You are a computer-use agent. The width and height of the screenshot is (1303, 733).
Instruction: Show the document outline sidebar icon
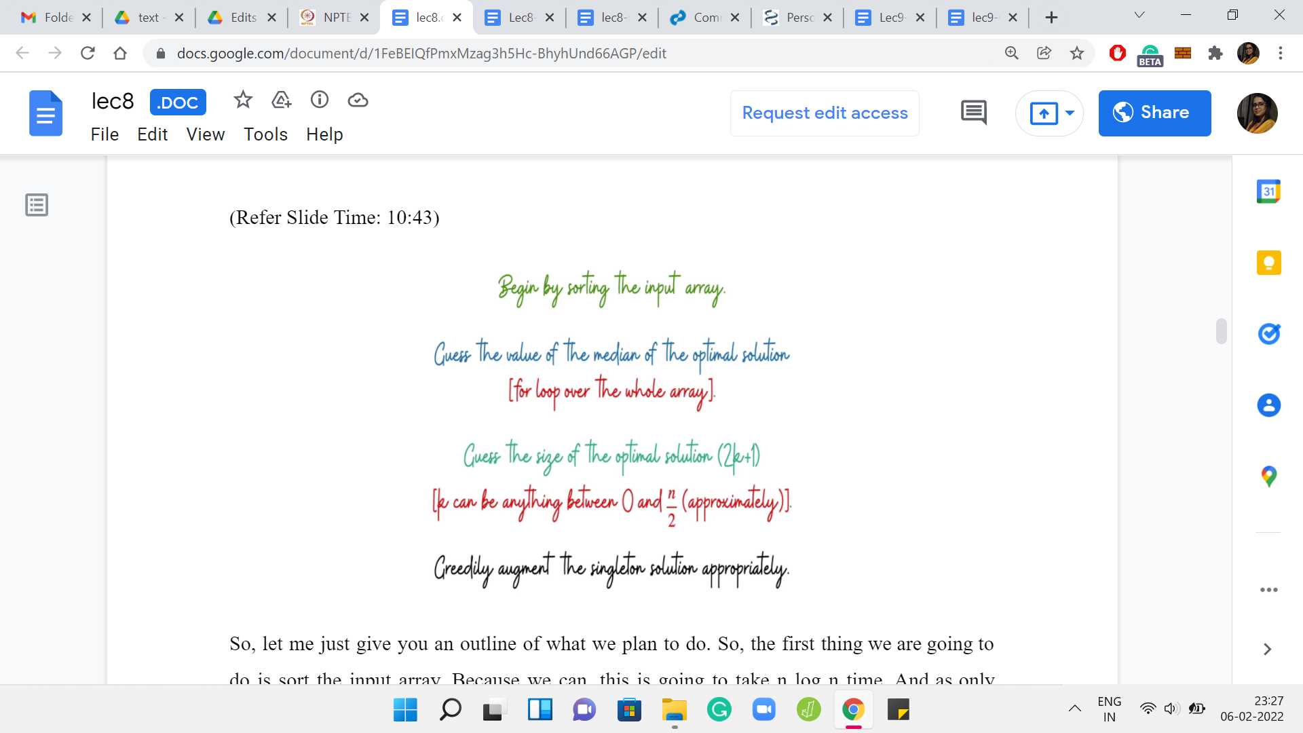click(37, 205)
